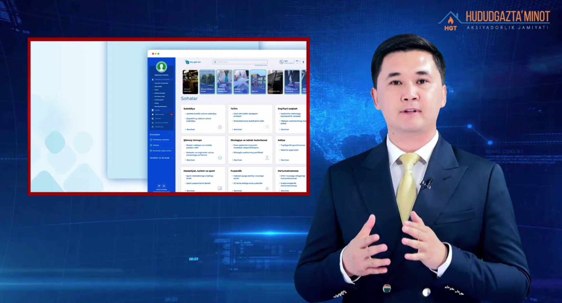Image resolution: width=562 pixels, height=303 pixels.
Task: Click the Ma'lumotnomalar card heading
Action: point(288,171)
